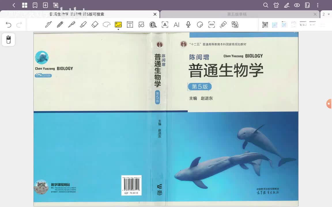Select the laser pointer tool
Viewport: 332px width, 207px height.
coord(223,24)
